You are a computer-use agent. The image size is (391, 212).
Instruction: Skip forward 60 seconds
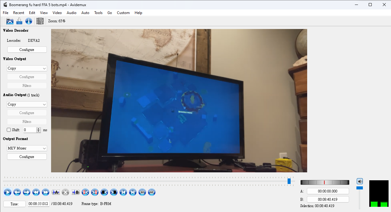pyautogui.click(x=152, y=192)
